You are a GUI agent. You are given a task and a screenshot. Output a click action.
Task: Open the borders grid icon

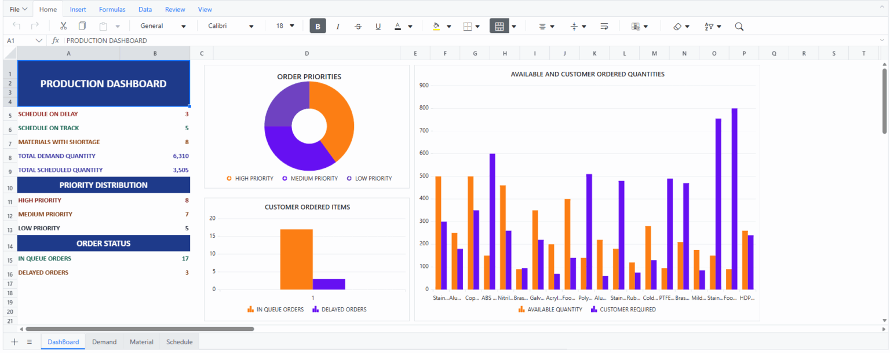468,26
